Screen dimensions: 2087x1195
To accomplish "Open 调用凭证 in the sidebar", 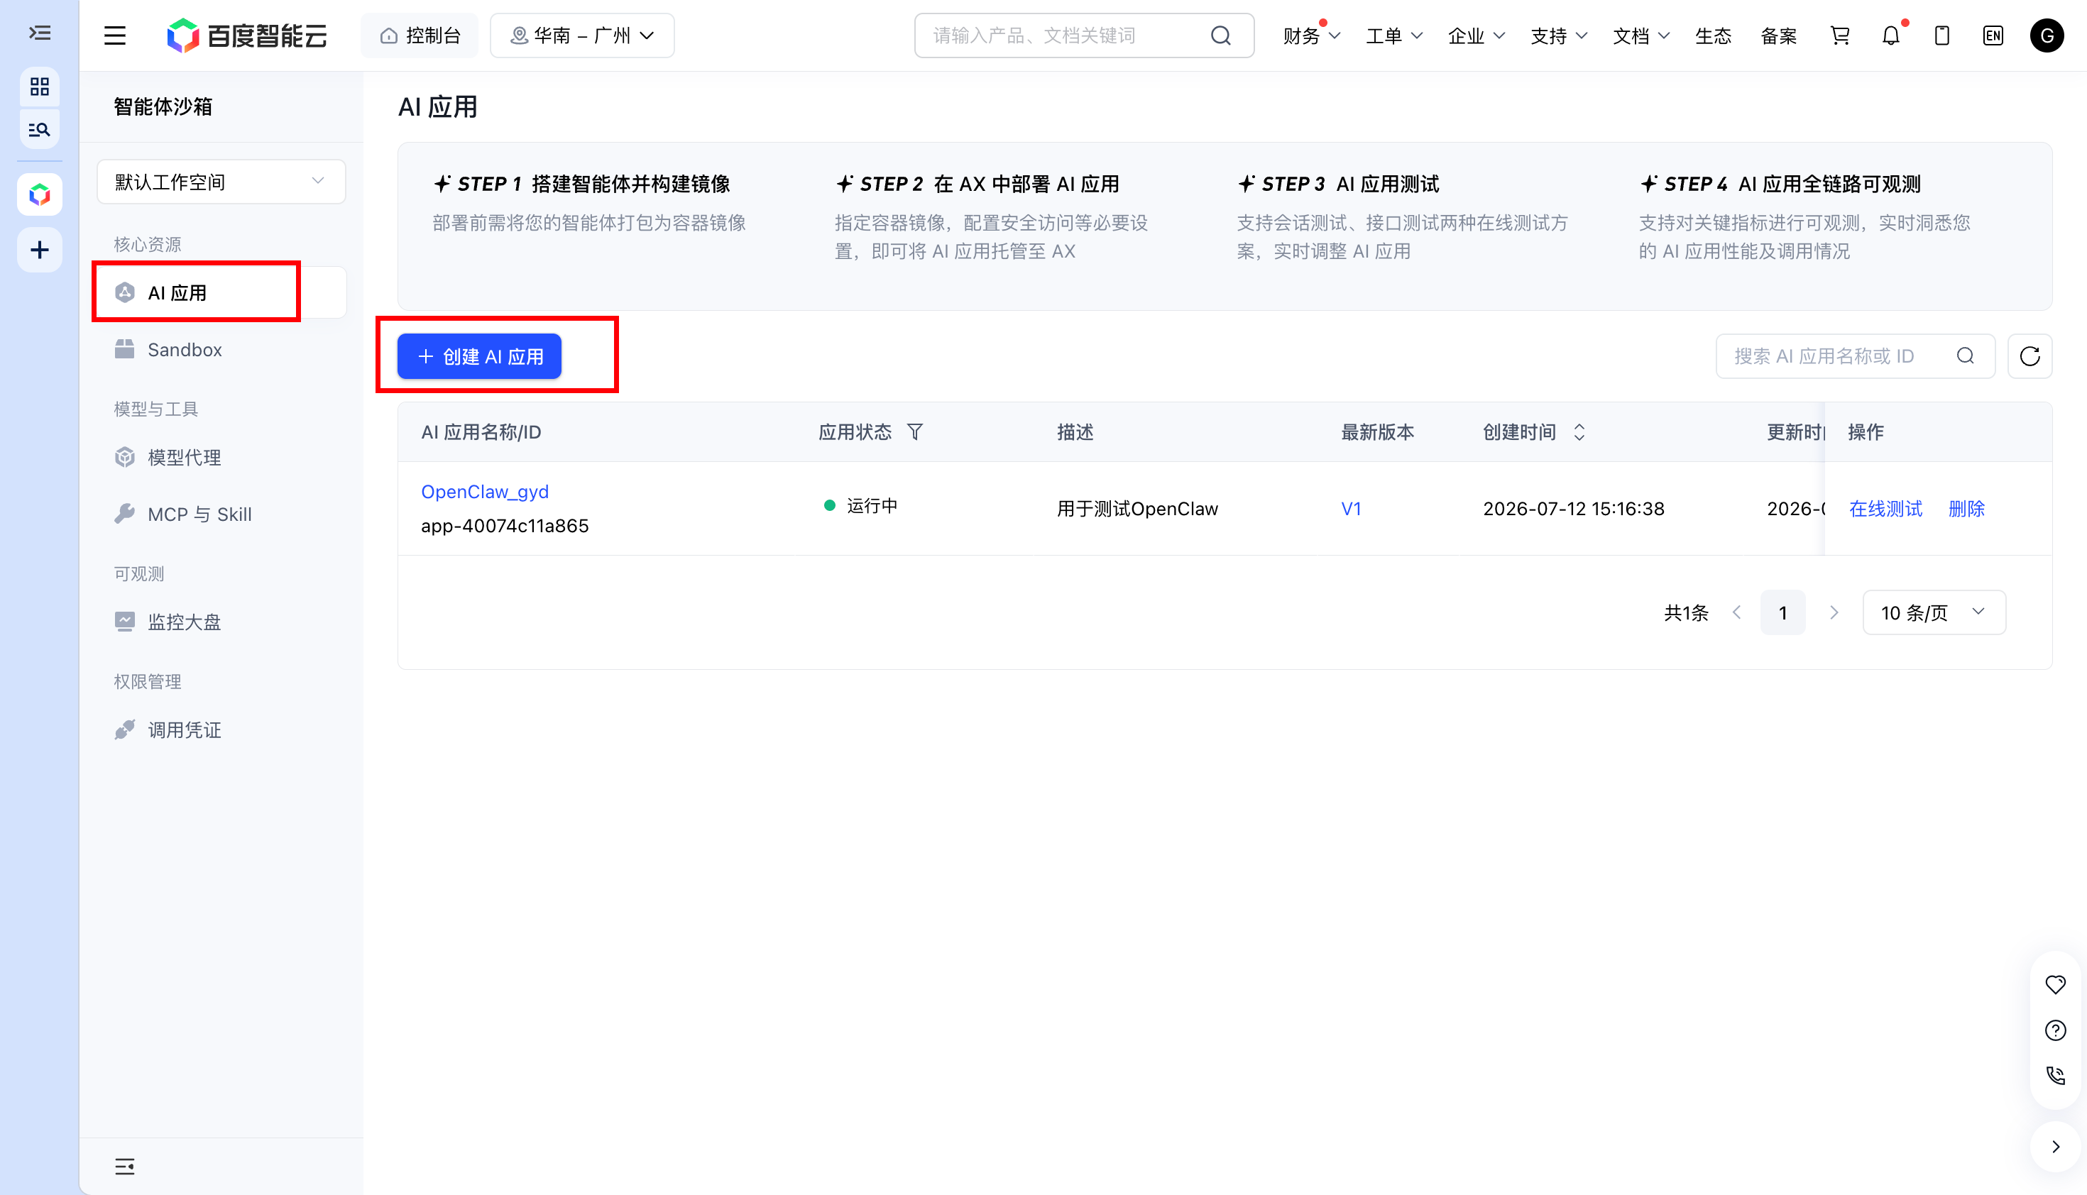I will (221, 729).
